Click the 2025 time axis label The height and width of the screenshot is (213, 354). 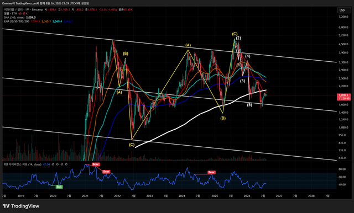(x=215, y=196)
